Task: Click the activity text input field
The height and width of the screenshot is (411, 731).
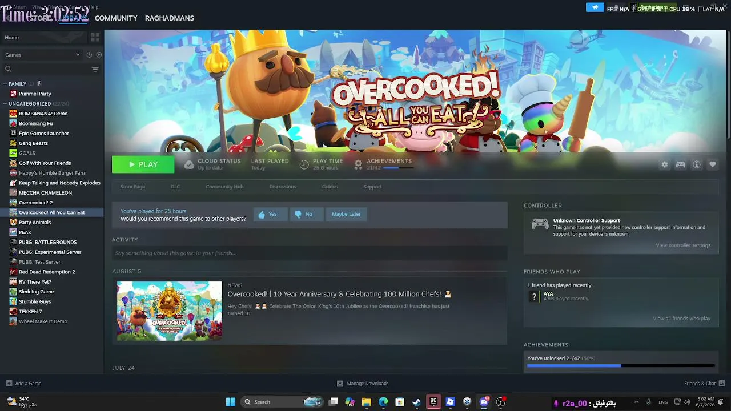Action: click(310, 253)
